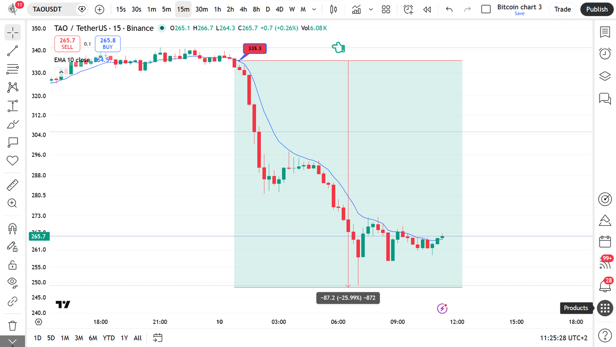Open timezone menu at 11:25:28 UTC+2

pyautogui.click(x=564, y=338)
